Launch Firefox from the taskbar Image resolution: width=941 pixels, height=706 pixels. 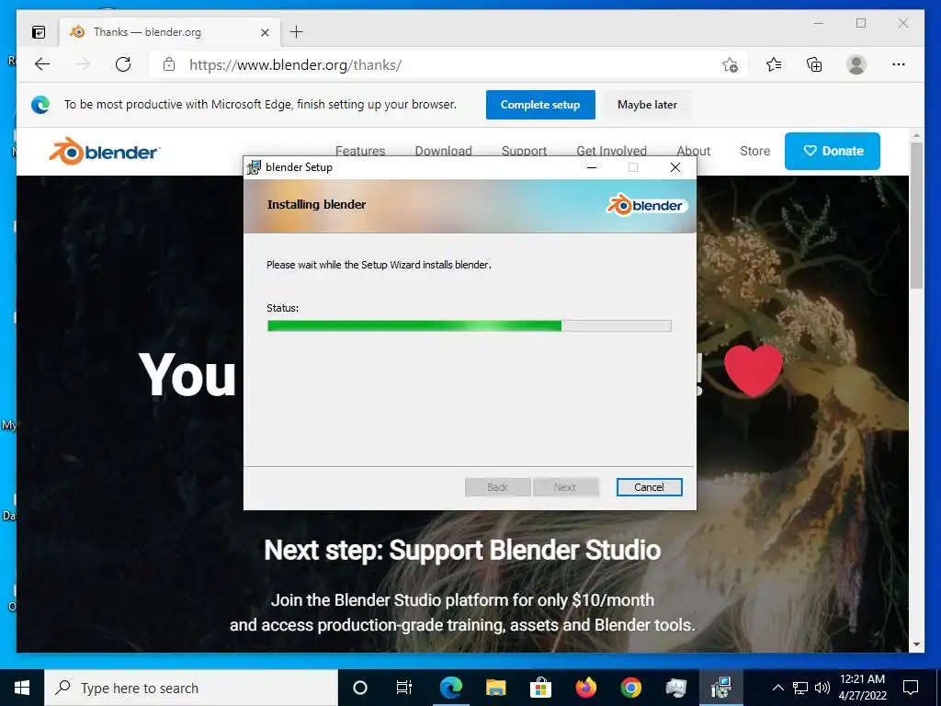pos(585,688)
